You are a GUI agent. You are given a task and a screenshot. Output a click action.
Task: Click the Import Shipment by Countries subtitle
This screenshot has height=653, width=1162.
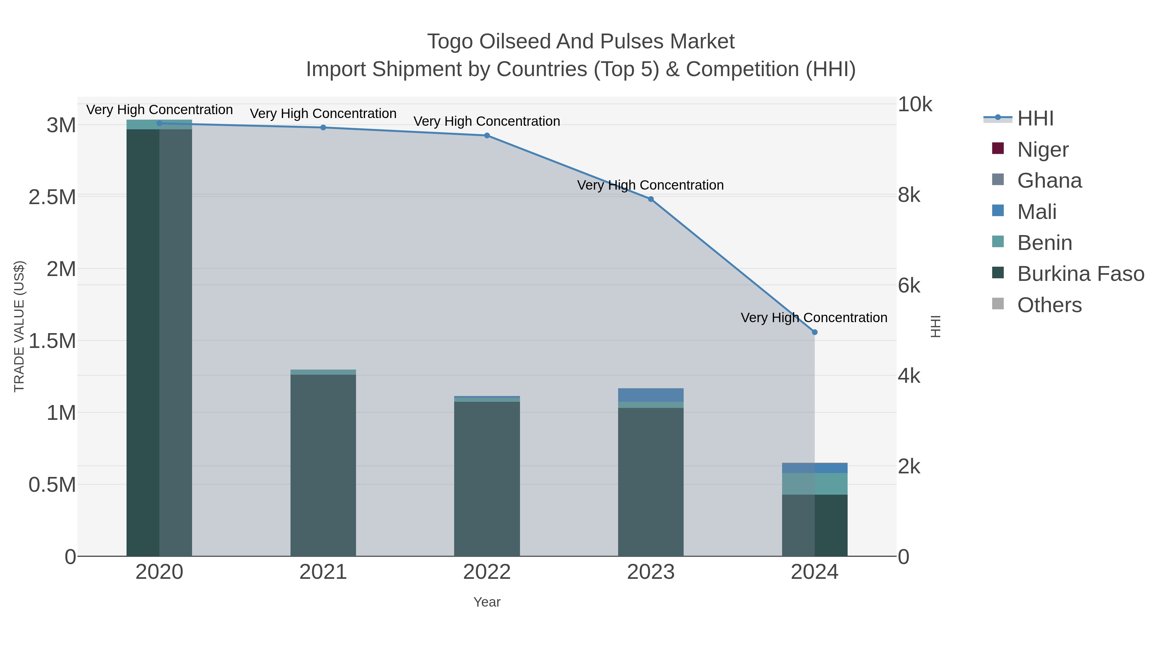581,69
